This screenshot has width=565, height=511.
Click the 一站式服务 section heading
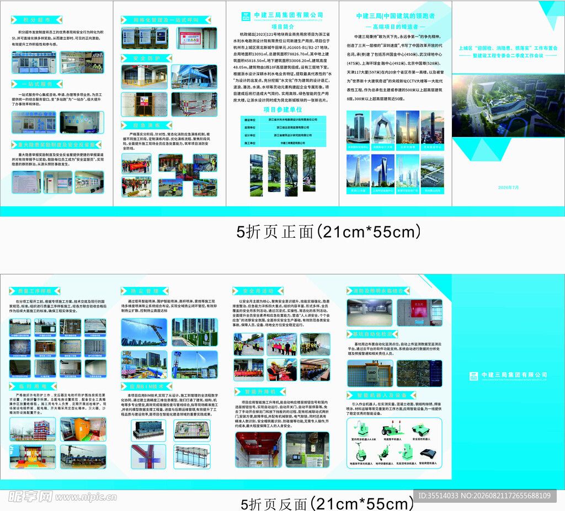[37, 84]
